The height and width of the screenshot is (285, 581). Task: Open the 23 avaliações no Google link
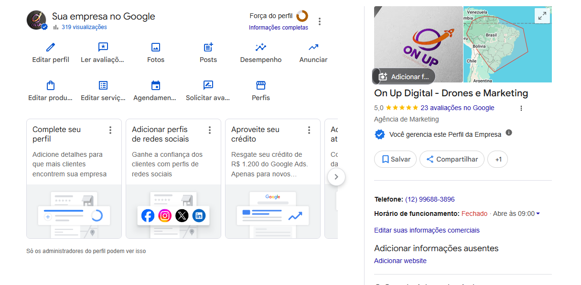coord(457,108)
